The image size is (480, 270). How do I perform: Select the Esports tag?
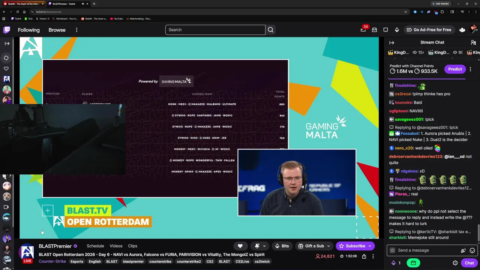coord(77,261)
